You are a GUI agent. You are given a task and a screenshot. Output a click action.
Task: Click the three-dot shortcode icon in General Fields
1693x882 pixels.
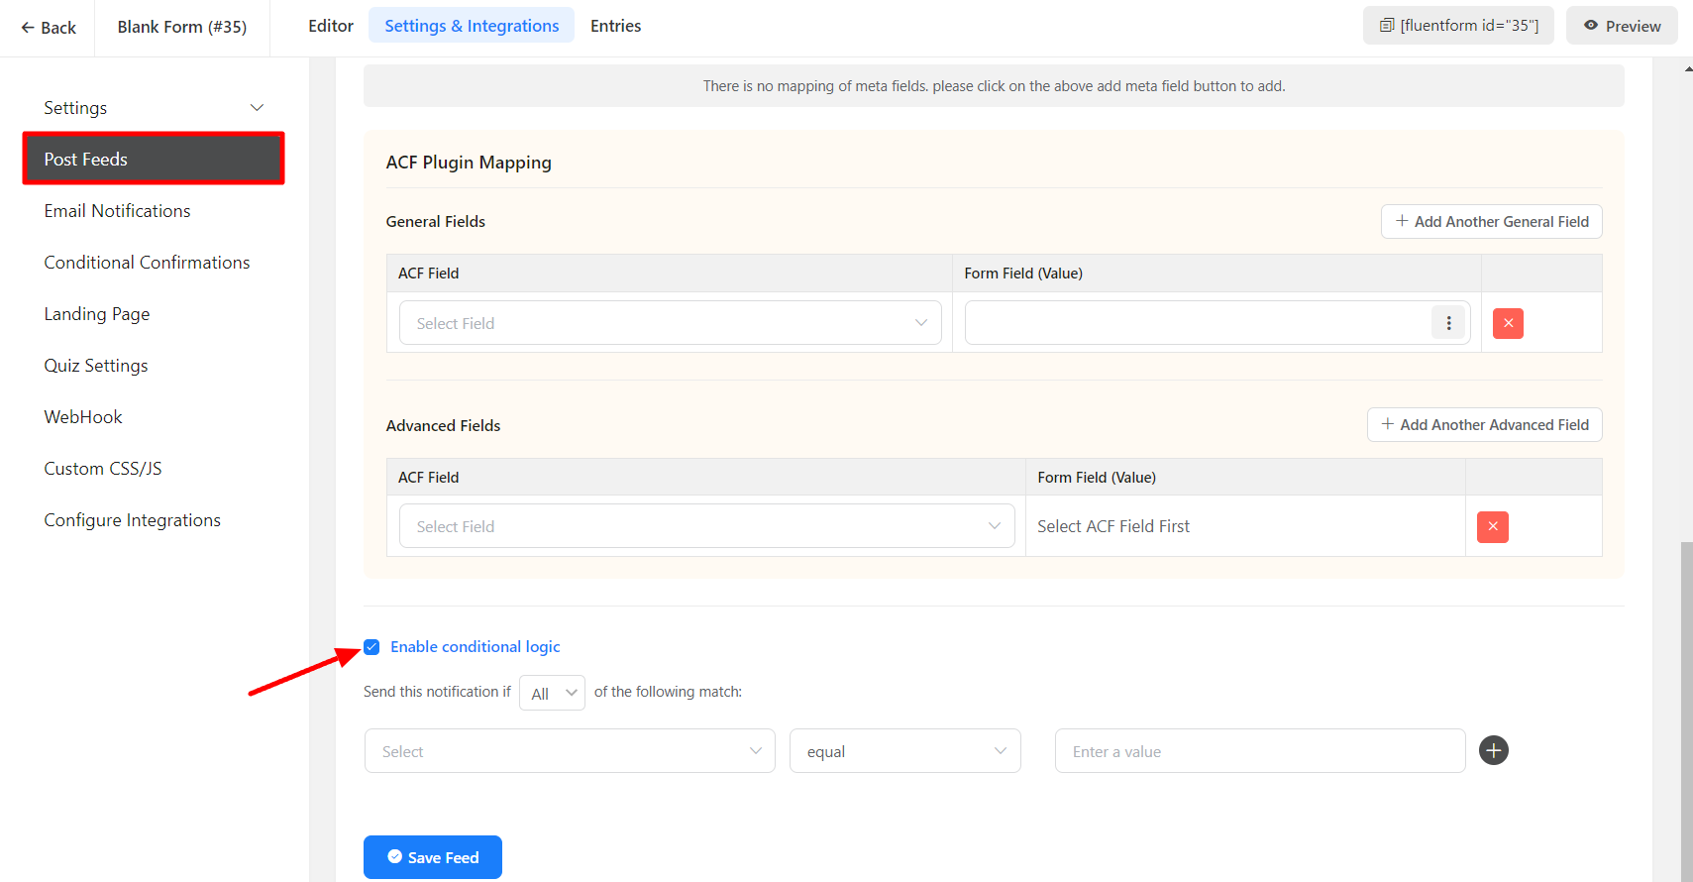tap(1447, 323)
